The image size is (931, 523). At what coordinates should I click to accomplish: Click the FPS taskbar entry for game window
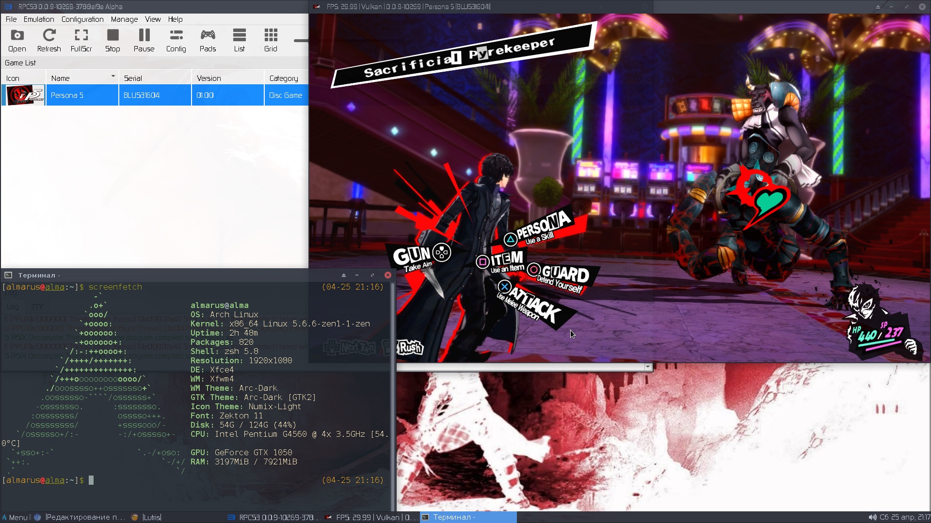click(x=370, y=517)
